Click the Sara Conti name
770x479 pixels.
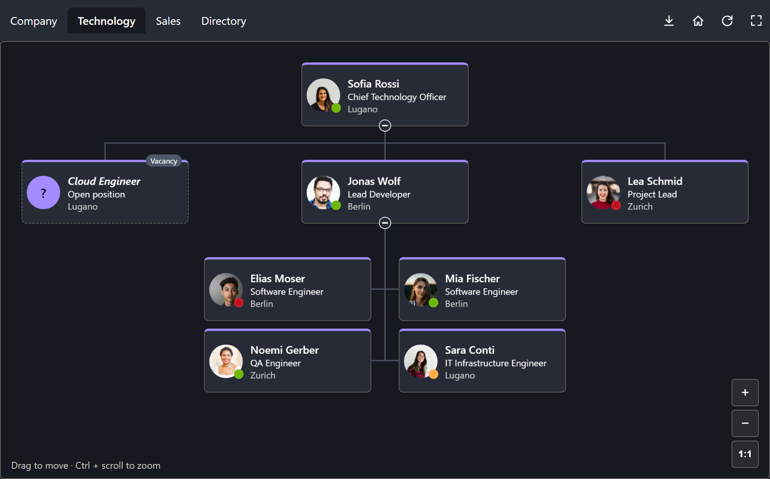pyautogui.click(x=470, y=350)
